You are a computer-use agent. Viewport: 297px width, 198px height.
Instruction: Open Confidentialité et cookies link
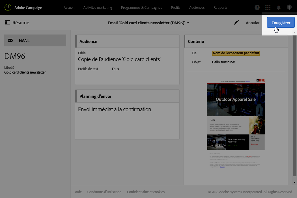(146, 192)
